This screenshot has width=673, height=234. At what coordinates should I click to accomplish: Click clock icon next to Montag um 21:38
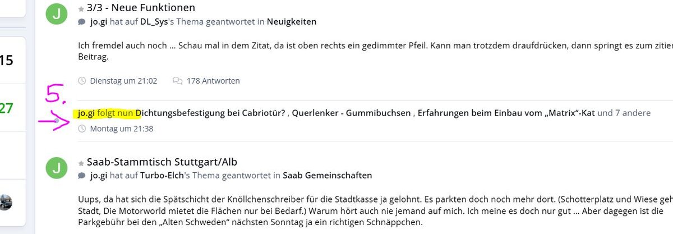point(82,129)
